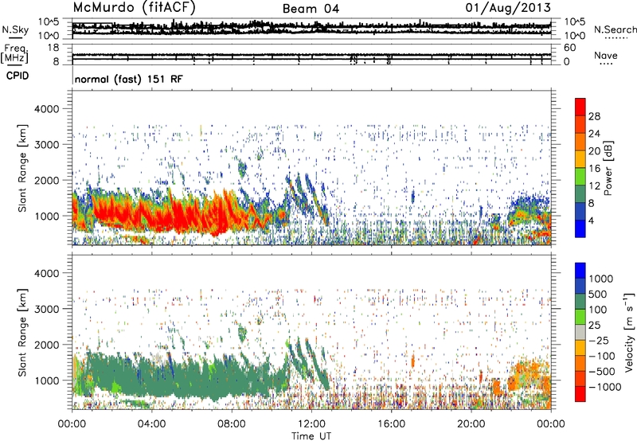Click the "28" Power colorbar label

click(x=594, y=116)
